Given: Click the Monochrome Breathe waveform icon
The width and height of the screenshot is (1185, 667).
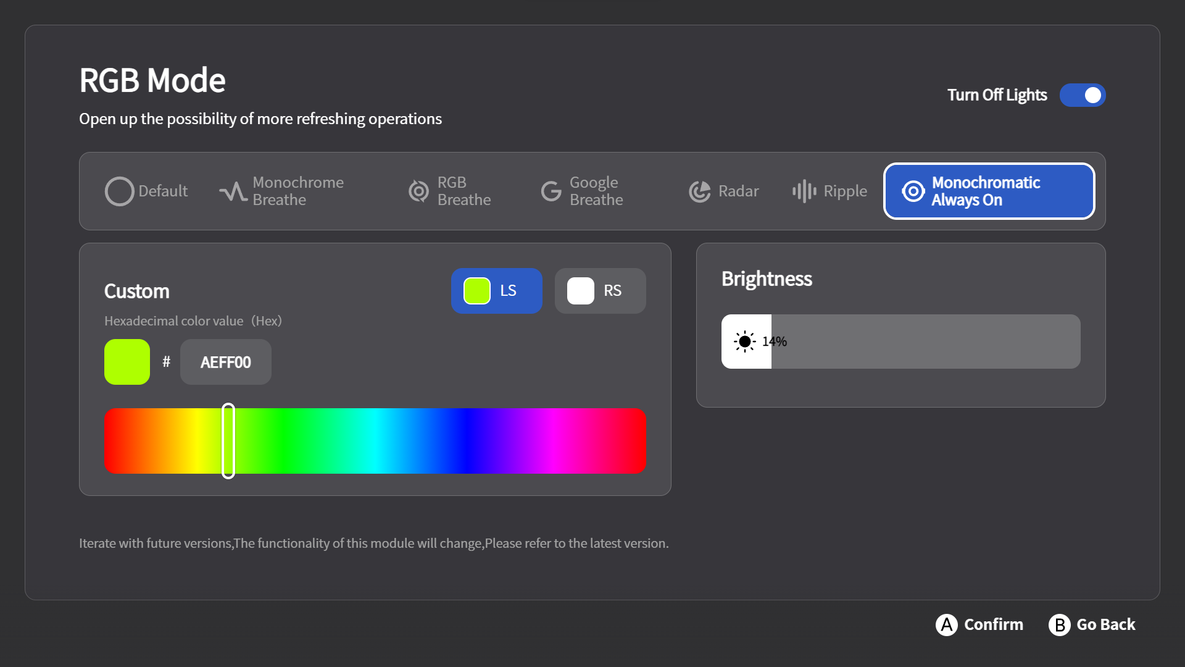Looking at the screenshot, I should pyautogui.click(x=233, y=191).
